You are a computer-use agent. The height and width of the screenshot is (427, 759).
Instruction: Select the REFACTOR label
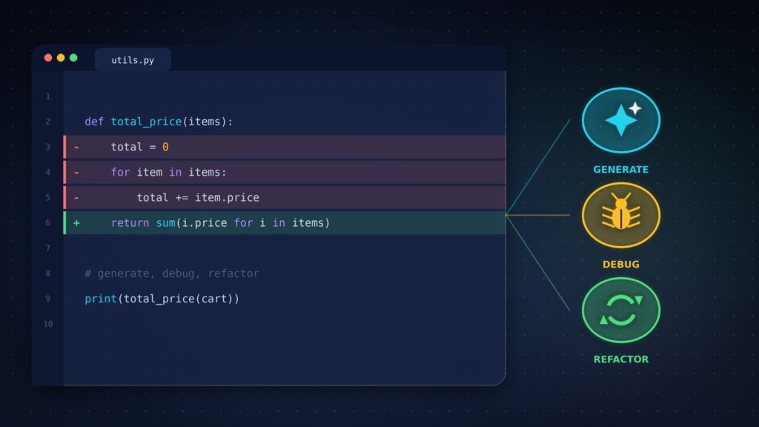point(621,360)
